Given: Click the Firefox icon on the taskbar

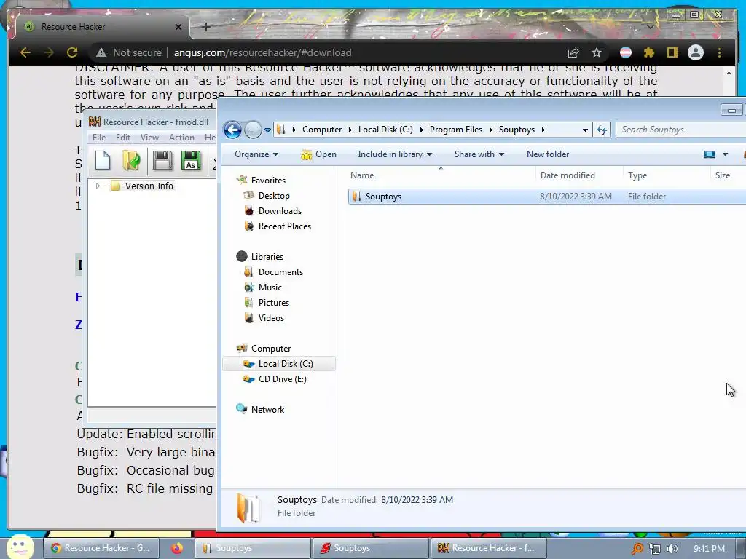Looking at the screenshot, I should [177, 548].
